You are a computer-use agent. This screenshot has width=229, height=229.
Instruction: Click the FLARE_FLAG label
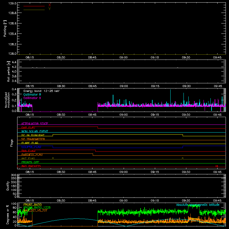pos(30,143)
